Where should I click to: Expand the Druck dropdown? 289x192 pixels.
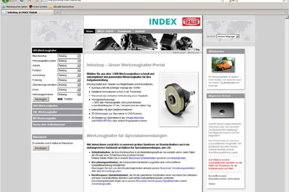click(69, 90)
